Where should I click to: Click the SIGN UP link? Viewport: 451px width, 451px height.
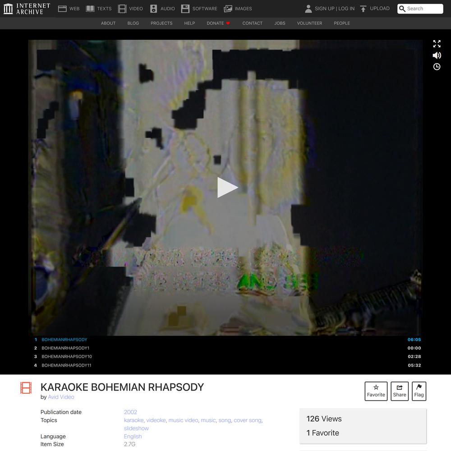pyautogui.click(x=324, y=9)
